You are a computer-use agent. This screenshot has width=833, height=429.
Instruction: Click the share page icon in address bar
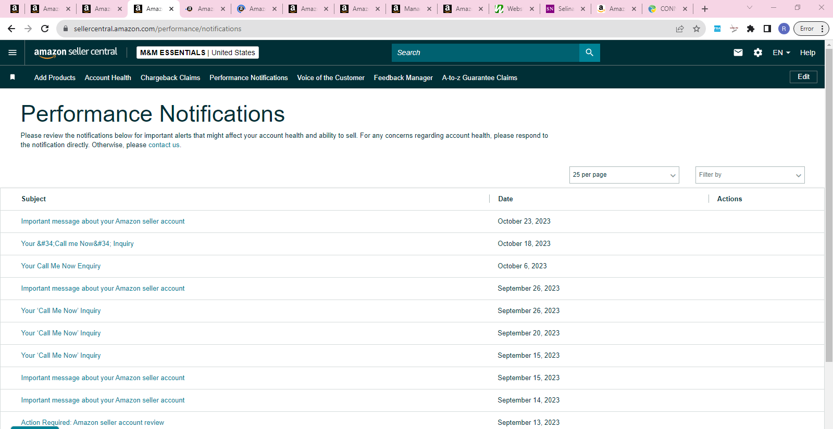pyautogui.click(x=680, y=29)
